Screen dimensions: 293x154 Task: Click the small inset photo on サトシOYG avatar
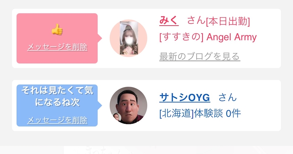tap(117, 117)
